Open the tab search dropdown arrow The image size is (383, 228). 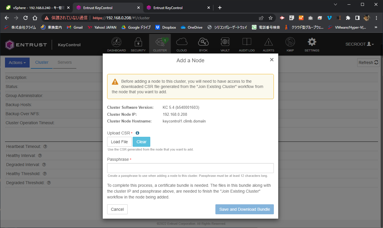coord(336,4)
